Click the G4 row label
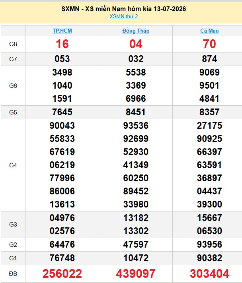The image size is (242, 283). (13, 165)
